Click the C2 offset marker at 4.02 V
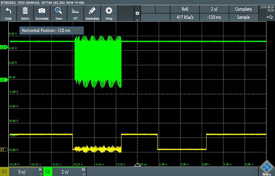This screenshot has height=176, width=275. point(4,47)
